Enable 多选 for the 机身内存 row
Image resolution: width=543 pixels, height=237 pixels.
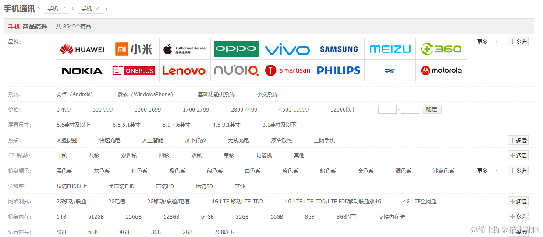(518, 217)
